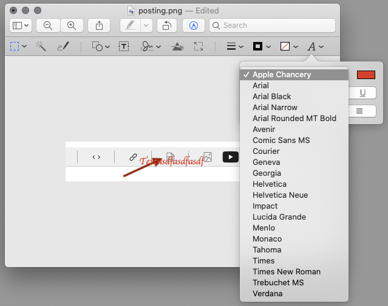
Task: Click the posting.png document proxy icon
Action: click(131, 11)
